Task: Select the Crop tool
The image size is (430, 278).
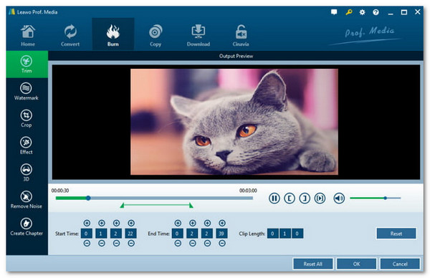Action: [27, 119]
